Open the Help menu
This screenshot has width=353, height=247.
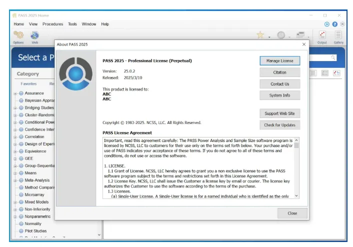pos(105,24)
